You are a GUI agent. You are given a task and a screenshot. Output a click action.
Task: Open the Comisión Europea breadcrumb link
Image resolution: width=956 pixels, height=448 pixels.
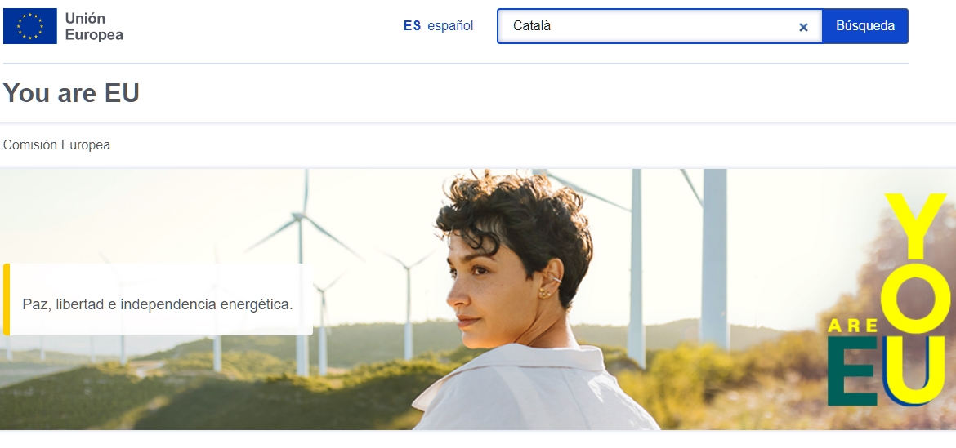[x=56, y=145]
